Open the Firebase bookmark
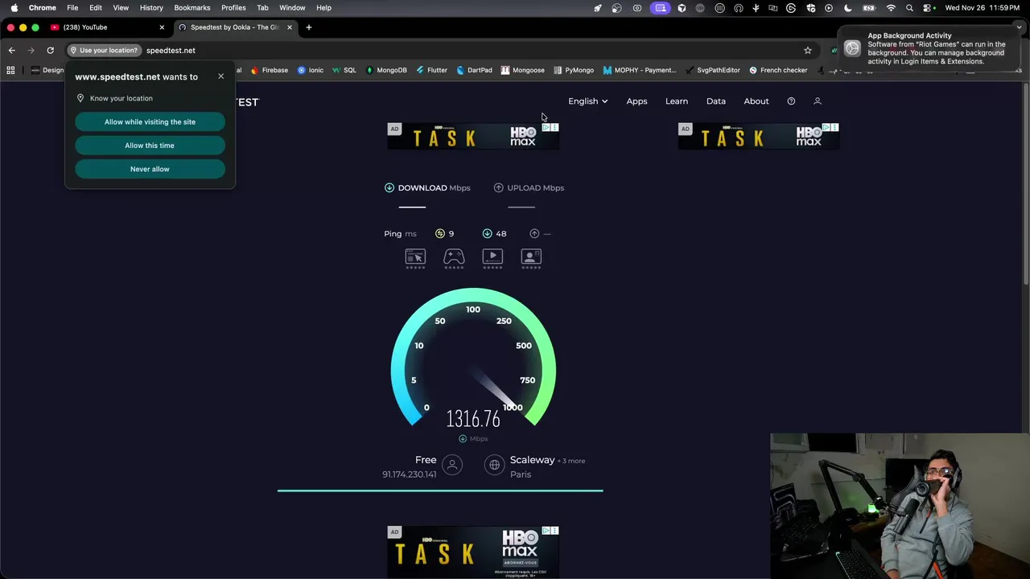Viewport: 1030px width, 579px height. tap(270, 70)
